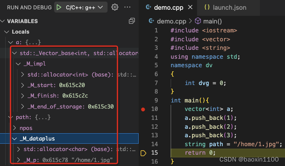
Task: Expand _M_start: 0x615c20
Action: [x=22, y=85]
